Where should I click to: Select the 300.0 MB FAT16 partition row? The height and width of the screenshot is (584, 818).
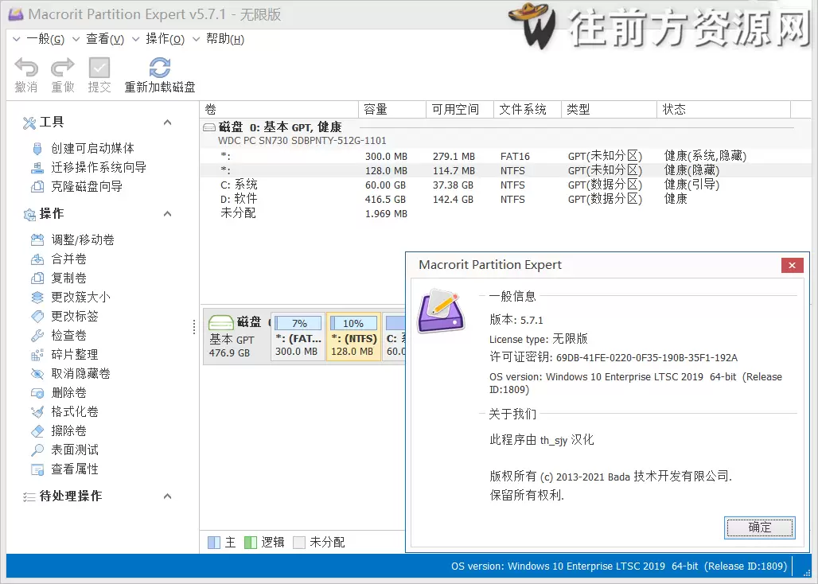tap(506, 157)
